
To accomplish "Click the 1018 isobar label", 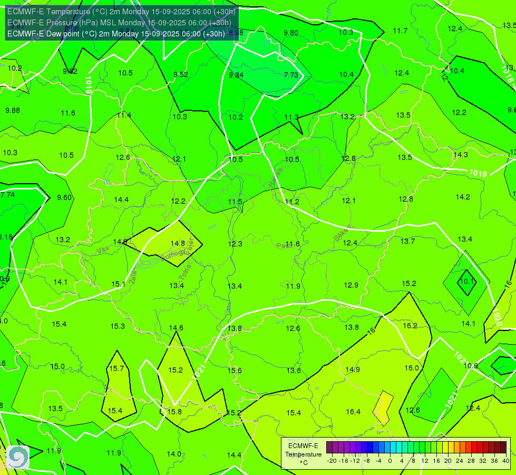I will click(507, 74).
